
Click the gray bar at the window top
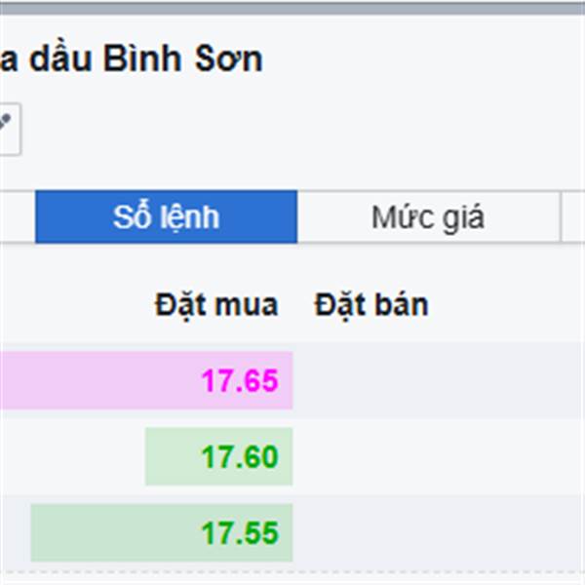point(292,7)
